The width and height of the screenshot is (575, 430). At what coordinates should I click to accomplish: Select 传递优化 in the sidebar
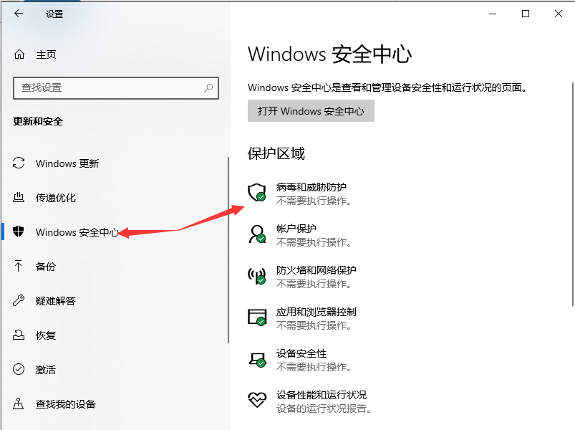point(56,198)
